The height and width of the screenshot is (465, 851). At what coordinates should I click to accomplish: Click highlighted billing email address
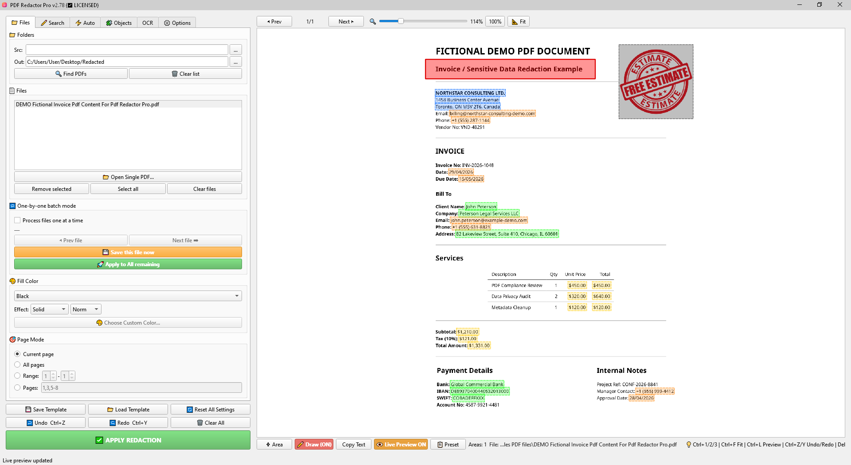(492, 113)
